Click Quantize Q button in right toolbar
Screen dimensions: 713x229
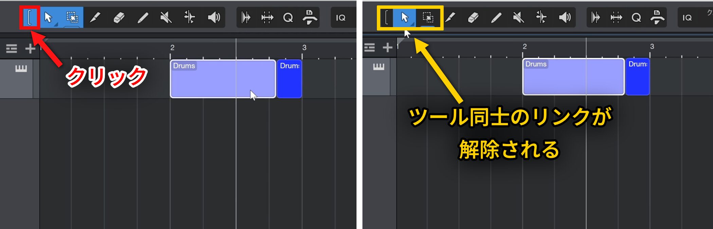636,17
